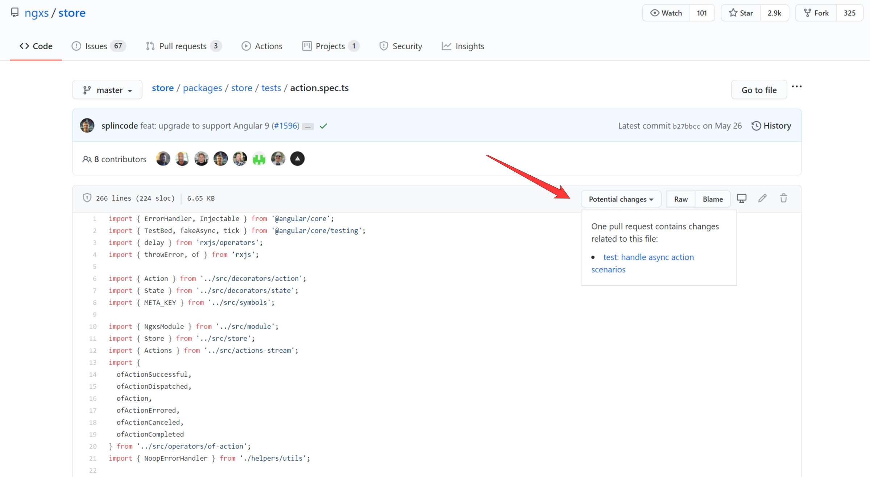Screen dimensions: 870x477
Task: Open the seventh contributor avatar with glasses
Action: 278,159
